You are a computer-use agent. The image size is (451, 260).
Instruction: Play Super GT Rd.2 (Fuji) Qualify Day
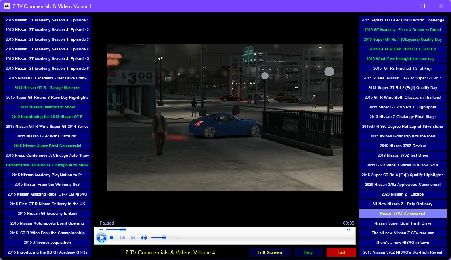pos(403,88)
